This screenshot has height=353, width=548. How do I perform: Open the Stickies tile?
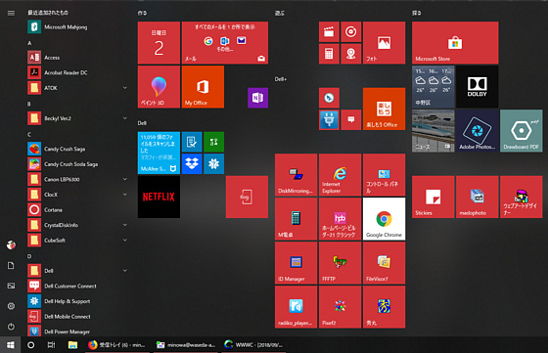433,197
